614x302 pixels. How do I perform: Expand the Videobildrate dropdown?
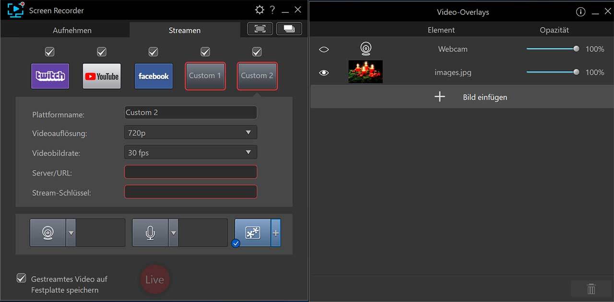[190, 153]
